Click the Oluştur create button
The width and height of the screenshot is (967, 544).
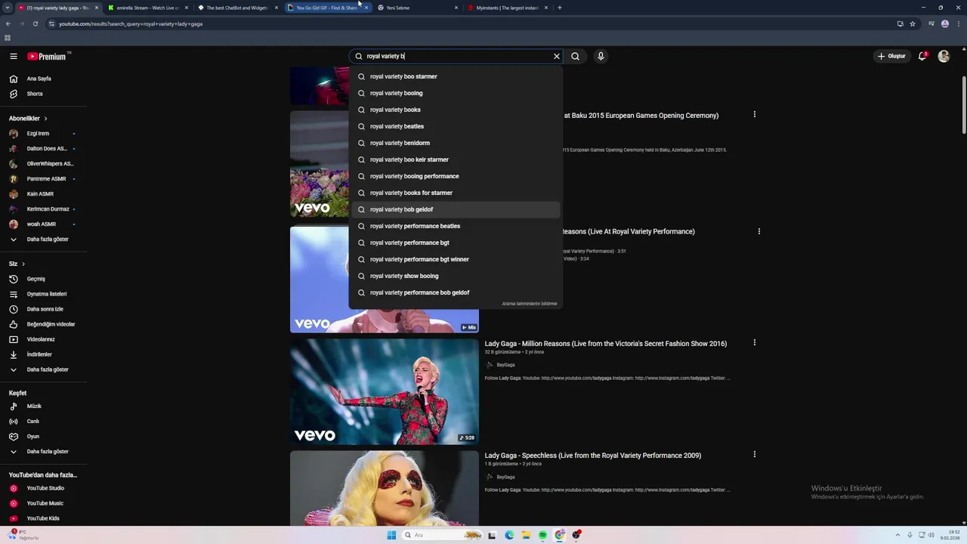[x=891, y=56]
